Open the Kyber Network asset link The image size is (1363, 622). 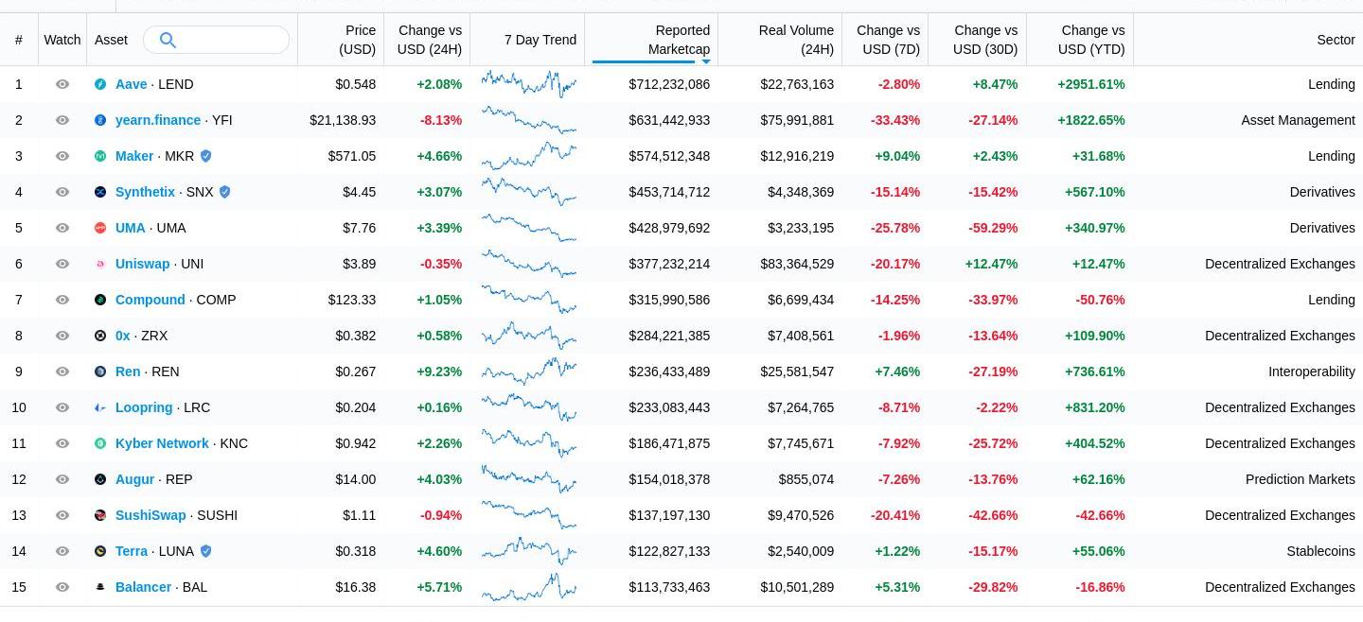162,443
